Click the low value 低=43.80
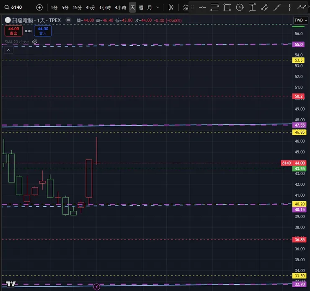The image size is (310, 291). pos(124,21)
